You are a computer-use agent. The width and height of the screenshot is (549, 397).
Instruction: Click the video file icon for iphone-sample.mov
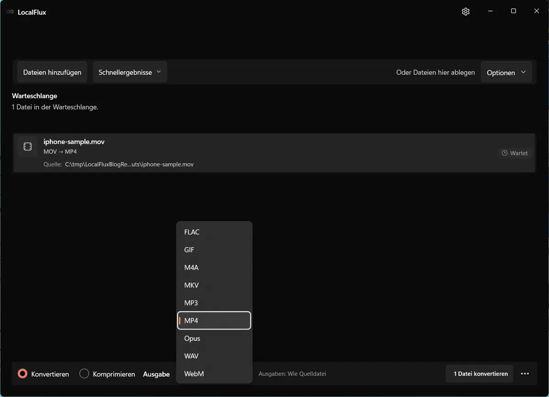coord(27,147)
